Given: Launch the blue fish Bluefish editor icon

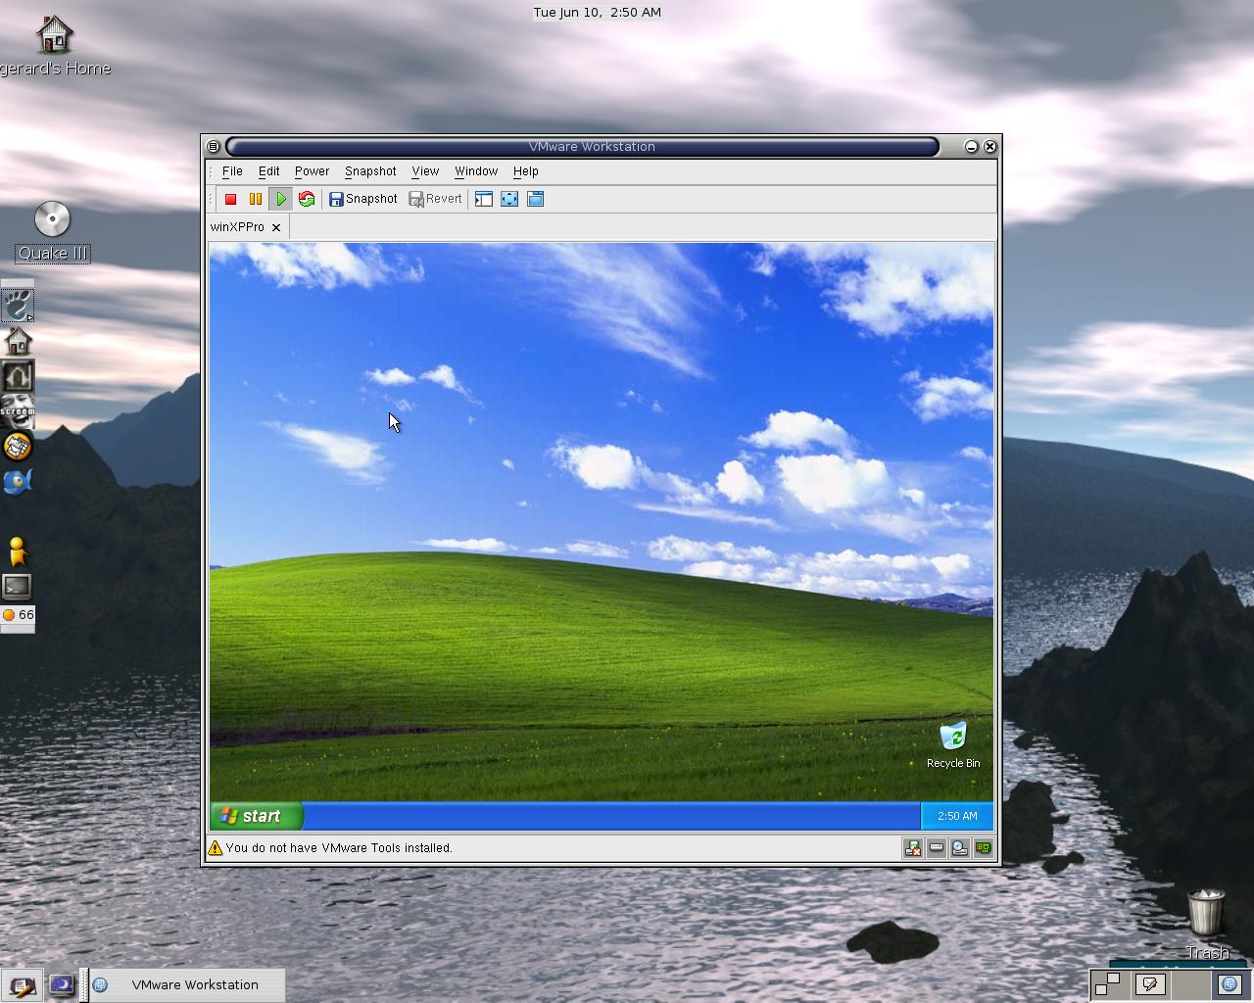Looking at the screenshot, I should pos(18,481).
